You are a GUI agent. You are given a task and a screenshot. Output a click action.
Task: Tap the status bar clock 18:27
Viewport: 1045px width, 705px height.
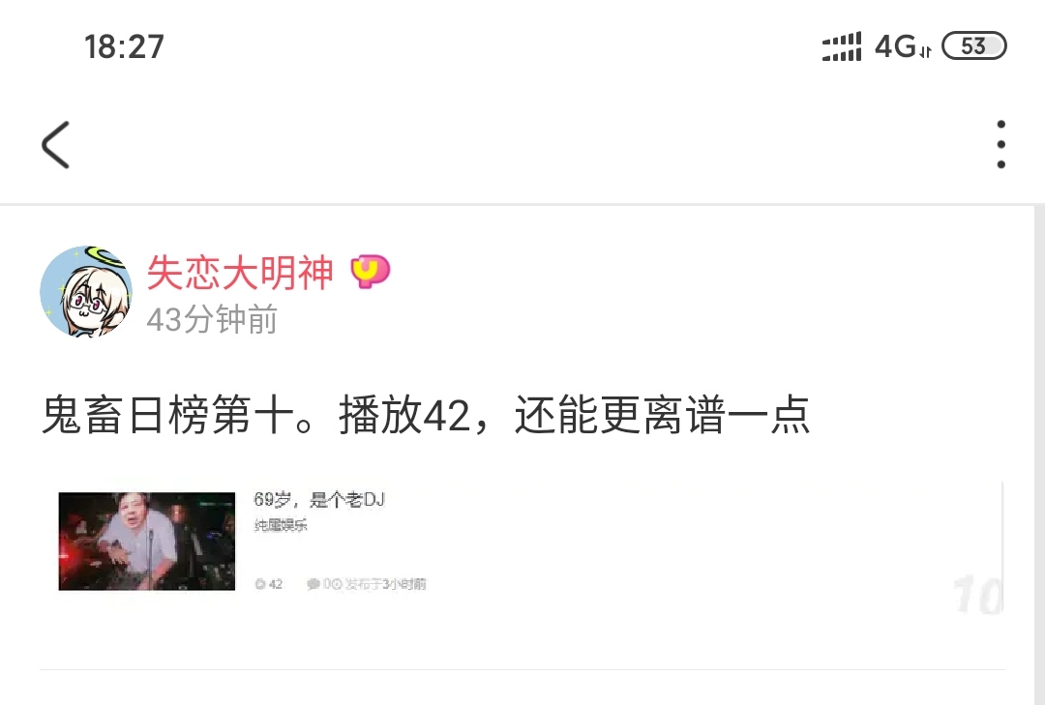click(124, 46)
